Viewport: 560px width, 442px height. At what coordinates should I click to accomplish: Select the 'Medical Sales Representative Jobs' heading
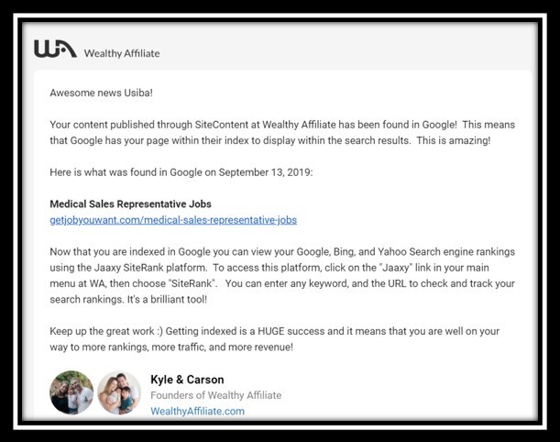pos(130,204)
